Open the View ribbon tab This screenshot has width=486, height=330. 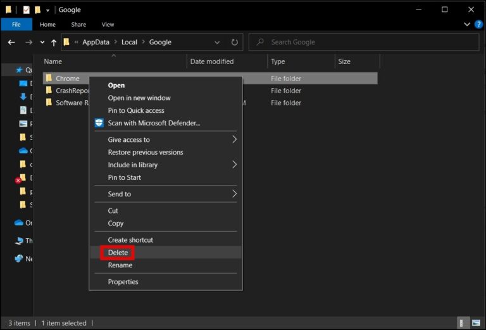click(108, 25)
